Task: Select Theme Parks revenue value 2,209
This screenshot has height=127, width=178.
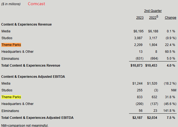Action: coord(138,45)
